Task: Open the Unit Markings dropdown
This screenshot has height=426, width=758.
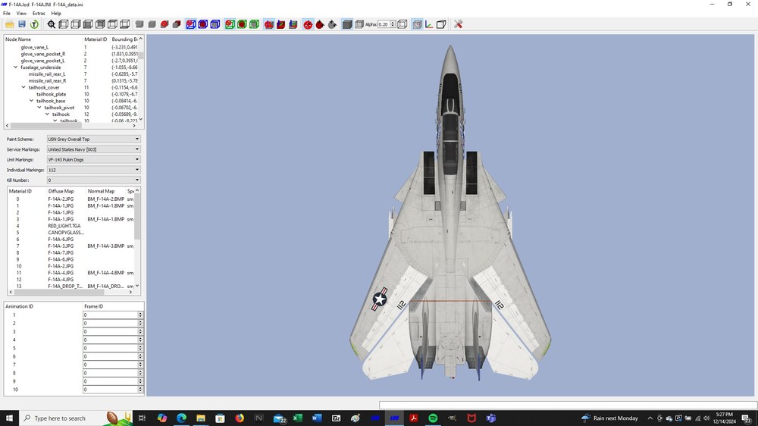Action: tap(93, 160)
